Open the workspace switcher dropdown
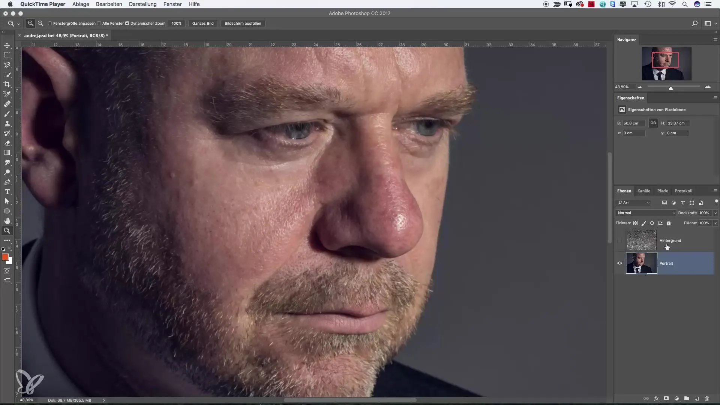This screenshot has height=405, width=720. click(x=710, y=23)
